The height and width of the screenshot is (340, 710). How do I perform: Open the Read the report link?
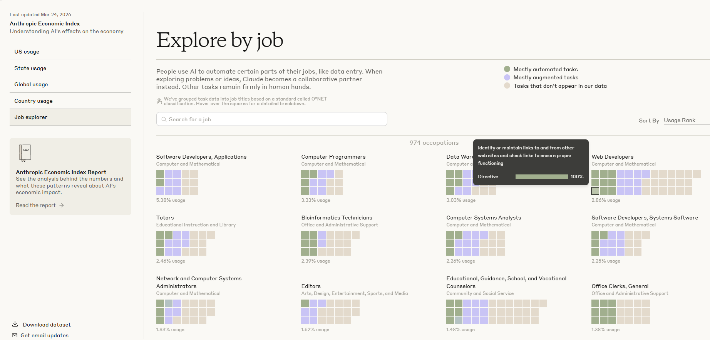pos(36,206)
